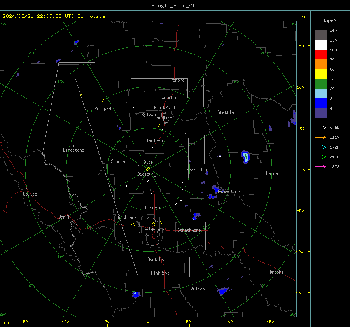Click the radar center marker near Olds
Screen dimensions: 350x327
tap(149, 169)
